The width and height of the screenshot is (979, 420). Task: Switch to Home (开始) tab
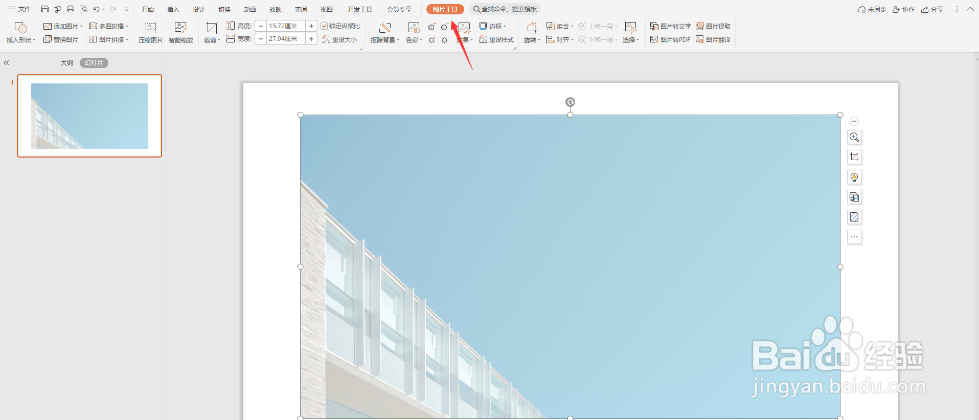coord(148,9)
